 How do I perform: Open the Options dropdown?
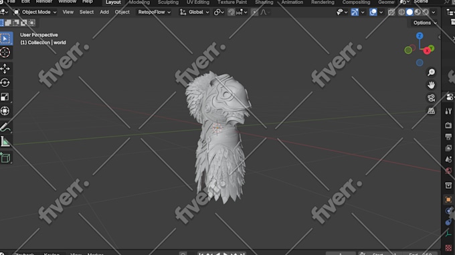[425, 23]
